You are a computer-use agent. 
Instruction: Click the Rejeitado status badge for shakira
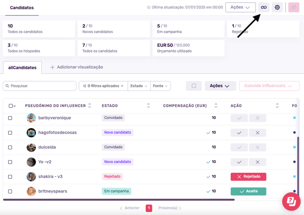pos(112,177)
